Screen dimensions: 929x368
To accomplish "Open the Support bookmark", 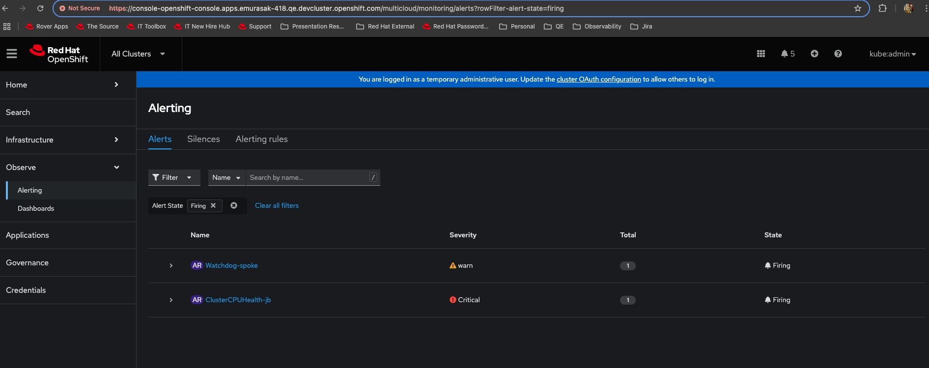I will 255,27.
